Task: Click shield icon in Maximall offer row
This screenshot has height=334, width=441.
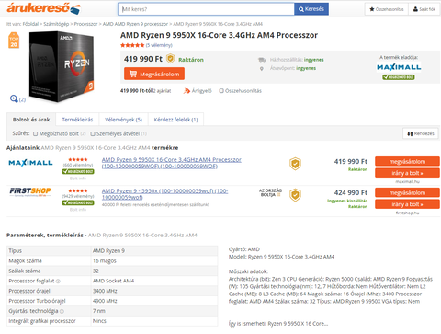Action: [x=295, y=164]
